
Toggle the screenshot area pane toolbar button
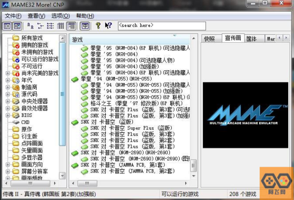click(x=17, y=26)
